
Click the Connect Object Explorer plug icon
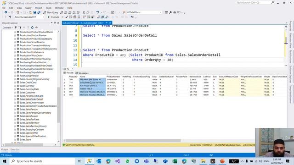[16, 27]
